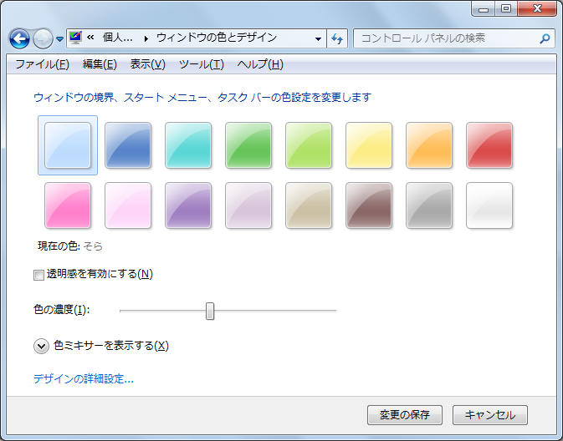This screenshot has height=441, width=563.
Task: Minimize the window
Action: click(x=484, y=8)
